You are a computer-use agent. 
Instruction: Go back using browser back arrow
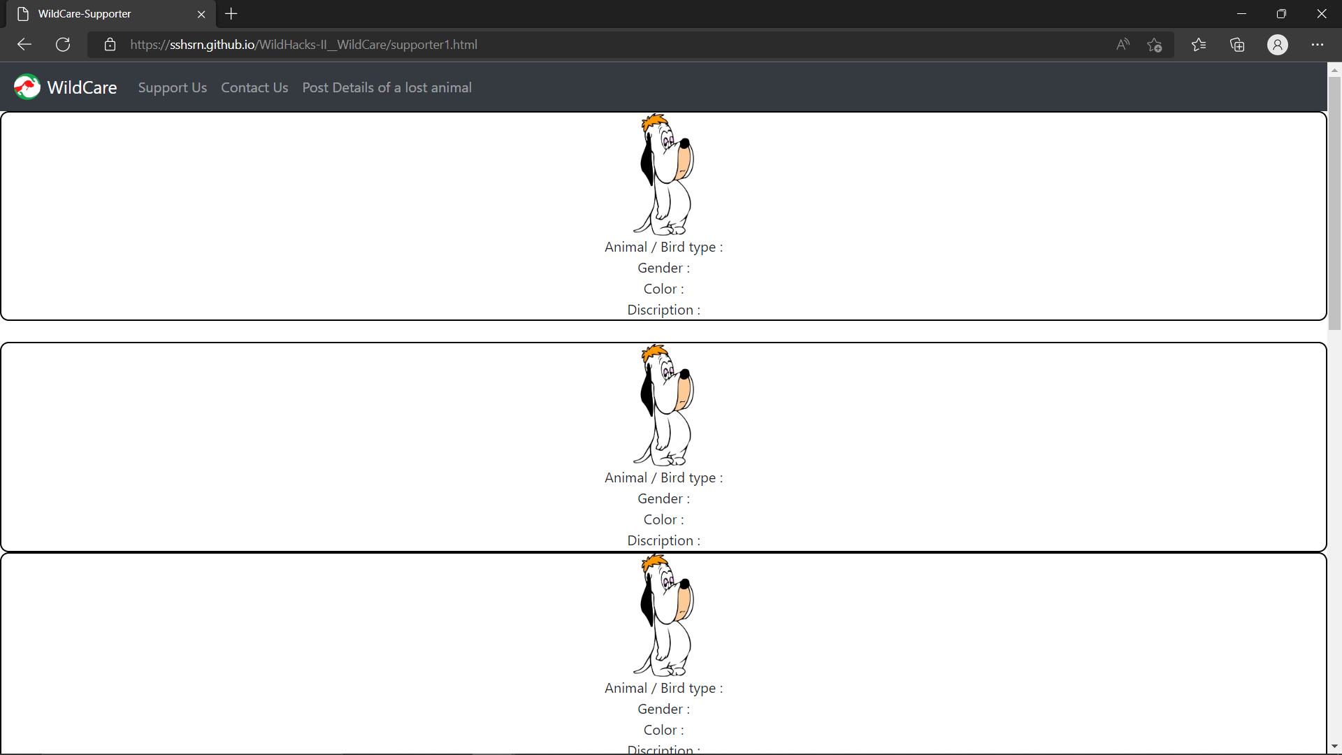(x=24, y=45)
